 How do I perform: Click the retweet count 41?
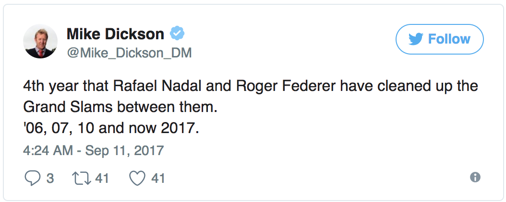point(102,179)
